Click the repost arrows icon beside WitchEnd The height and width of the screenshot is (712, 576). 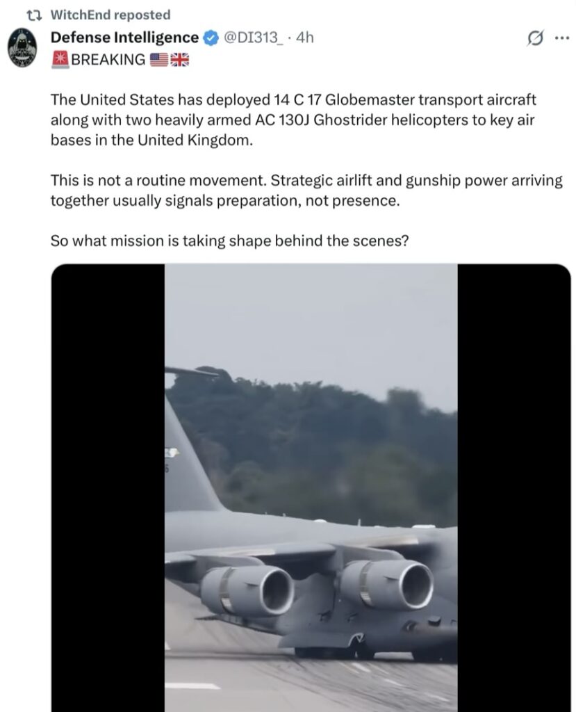(x=34, y=15)
